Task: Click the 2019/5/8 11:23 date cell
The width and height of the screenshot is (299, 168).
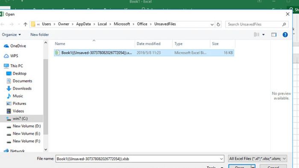Action: pyautogui.click(x=149, y=53)
